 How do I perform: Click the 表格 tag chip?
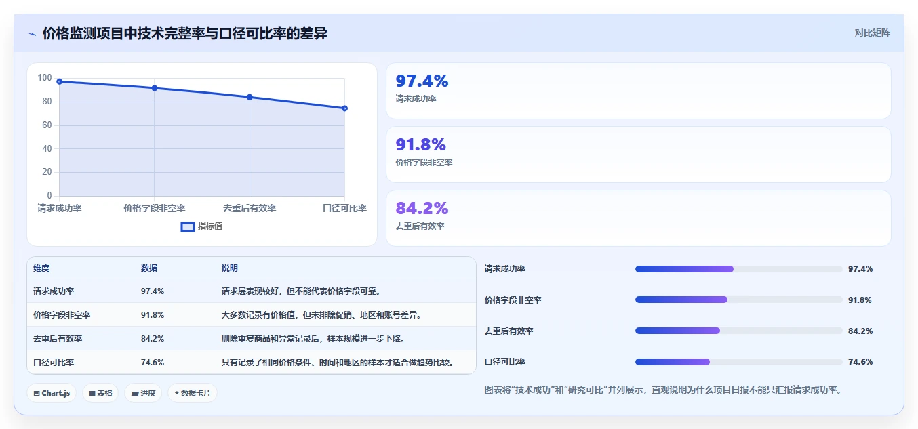point(100,393)
